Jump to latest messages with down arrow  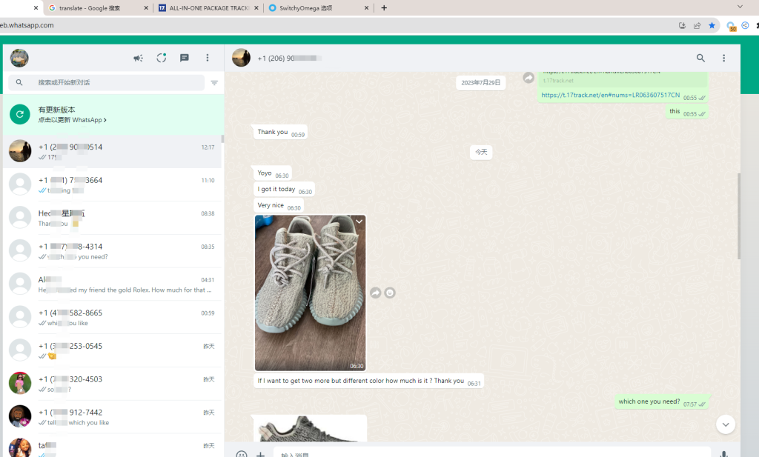pyautogui.click(x=726, y=424)
